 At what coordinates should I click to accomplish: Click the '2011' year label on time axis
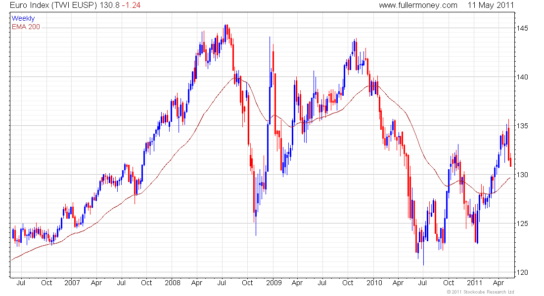[474, 283]
